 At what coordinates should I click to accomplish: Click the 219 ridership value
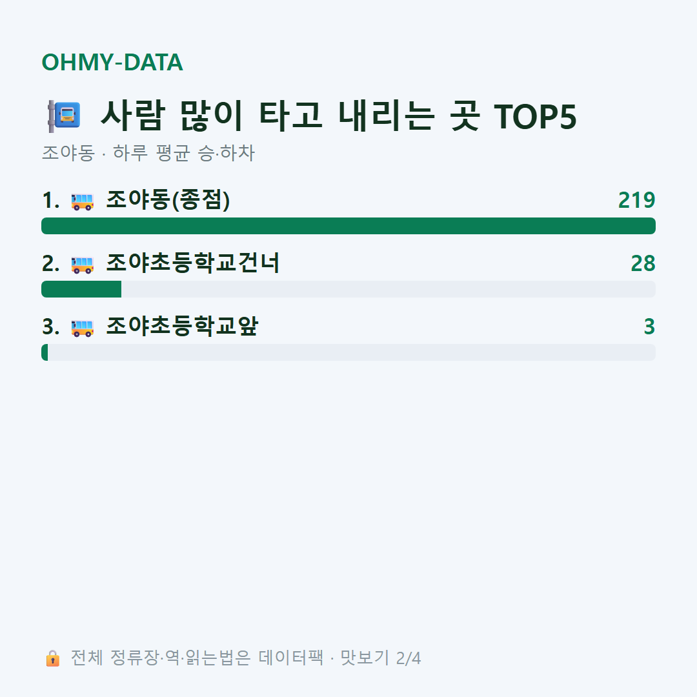point(636,201)
